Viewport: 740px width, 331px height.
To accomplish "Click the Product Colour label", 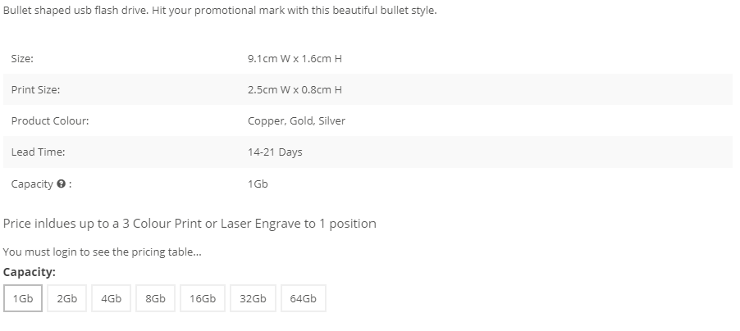I will (x=50, y=121).
